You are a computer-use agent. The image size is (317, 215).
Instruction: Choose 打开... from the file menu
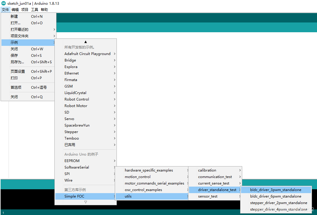point(28,23)
